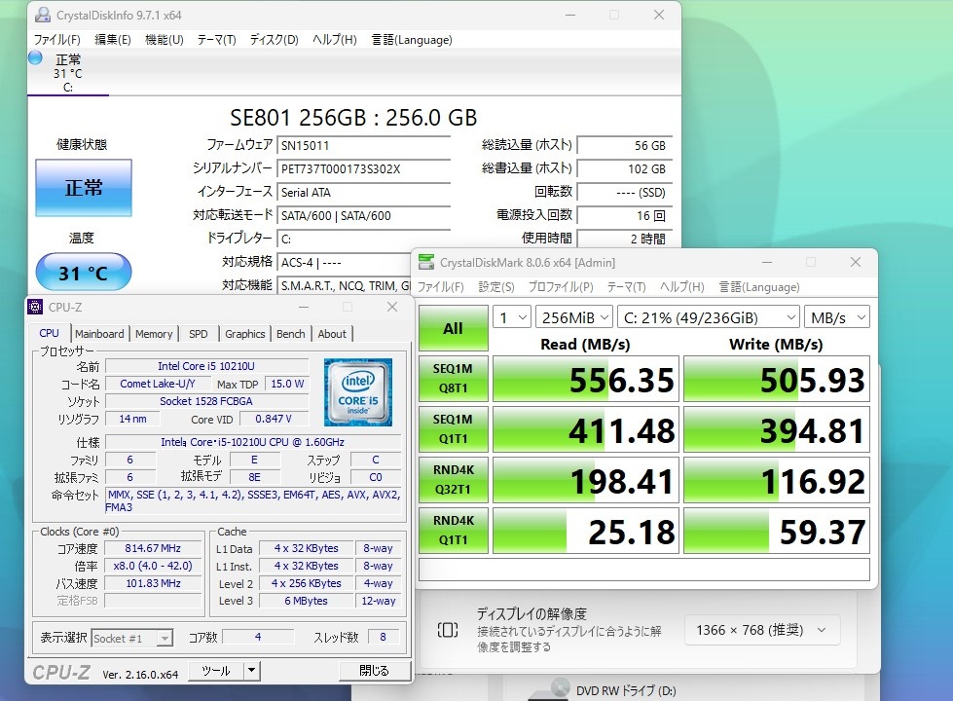Open 言語(Language) menu in CrystalDiskMark
953x701 pixels.
tap(759, 287)
